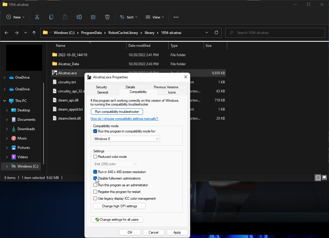
Task: Toggle Disable fullscreen optimizations checkbox
Action: [95, 178]
